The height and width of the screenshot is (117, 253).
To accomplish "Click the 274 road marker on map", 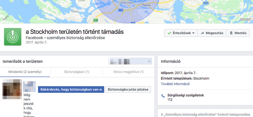I will (206, 3).
